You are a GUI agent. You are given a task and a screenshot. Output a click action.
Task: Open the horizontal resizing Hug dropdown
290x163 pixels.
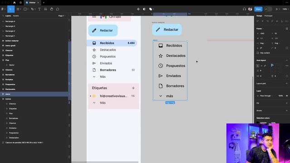262,43
